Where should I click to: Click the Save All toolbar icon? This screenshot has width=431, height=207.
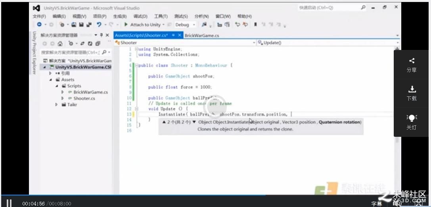[89, 25]
